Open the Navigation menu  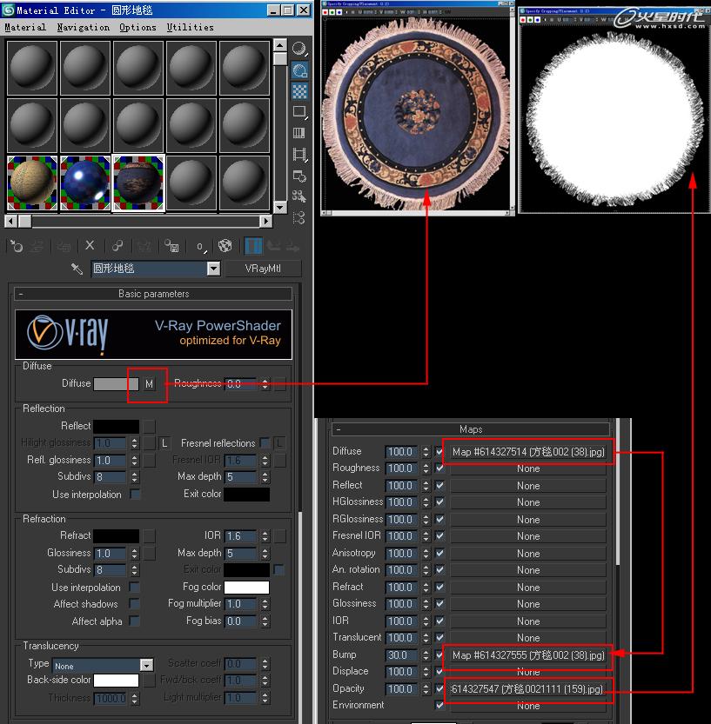pos(83,28)
